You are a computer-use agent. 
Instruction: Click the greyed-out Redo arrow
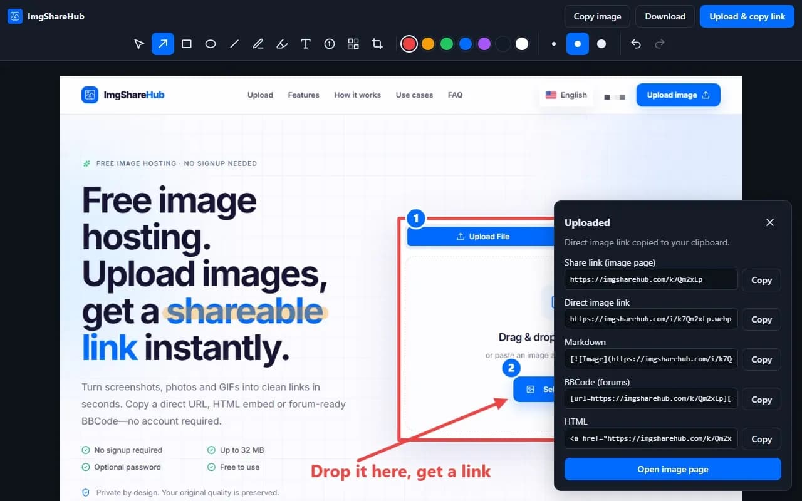tap(659, 44)
